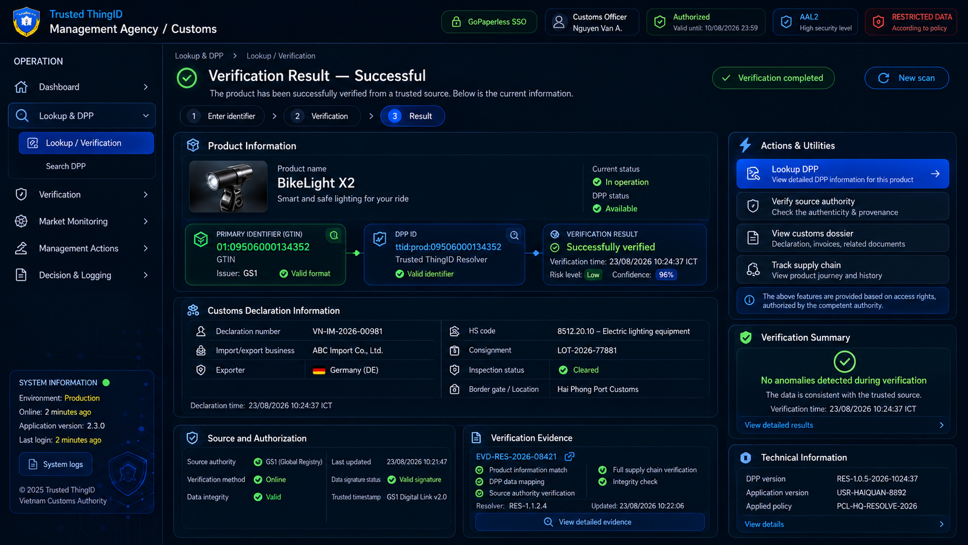Click the Management Actions icon in sidebar
Viewport: 968px width, 545px height.
pos(21,248)
